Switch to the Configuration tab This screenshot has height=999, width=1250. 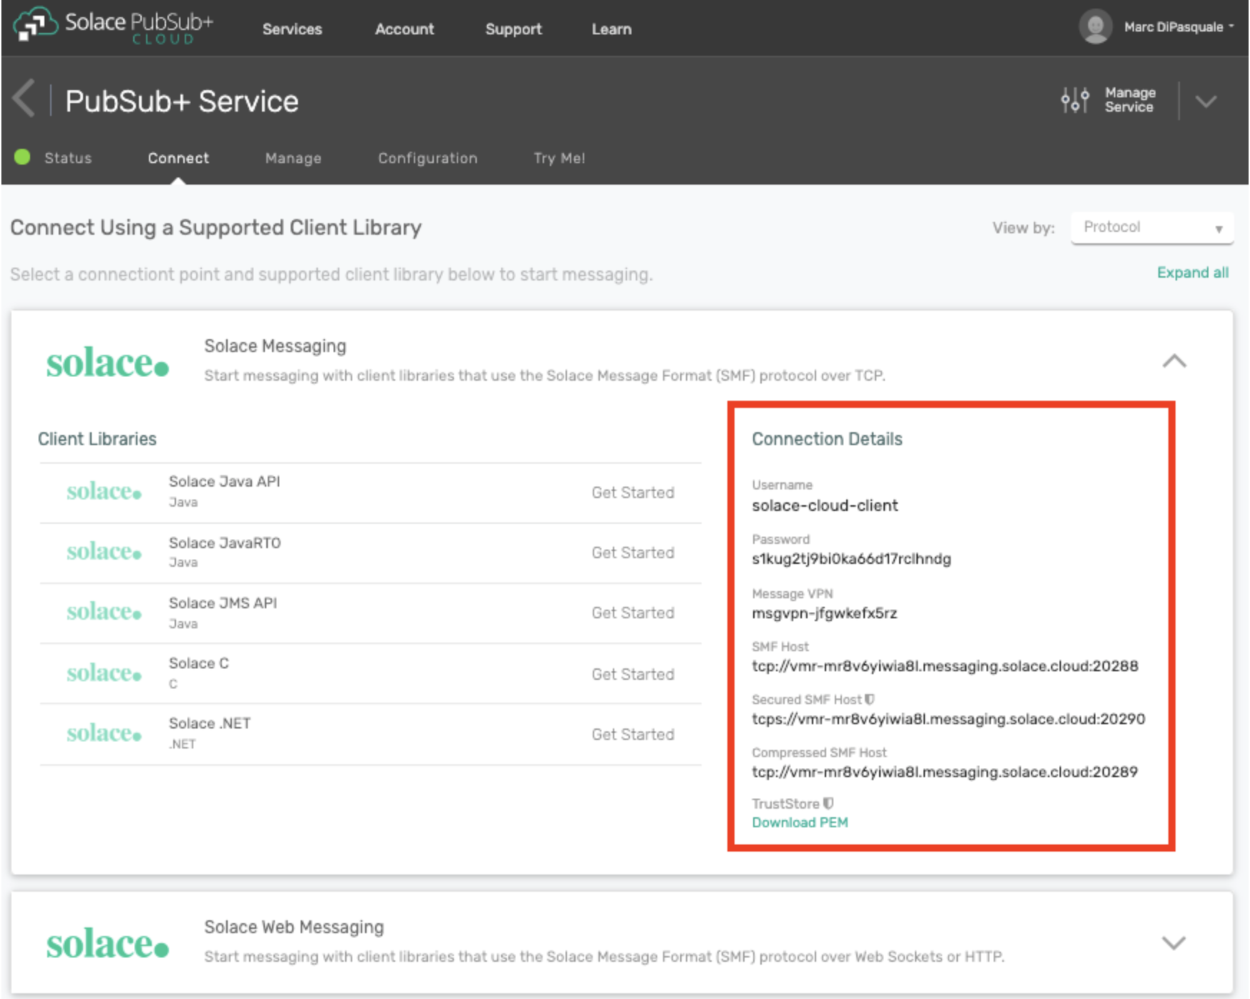coord(427,158)
